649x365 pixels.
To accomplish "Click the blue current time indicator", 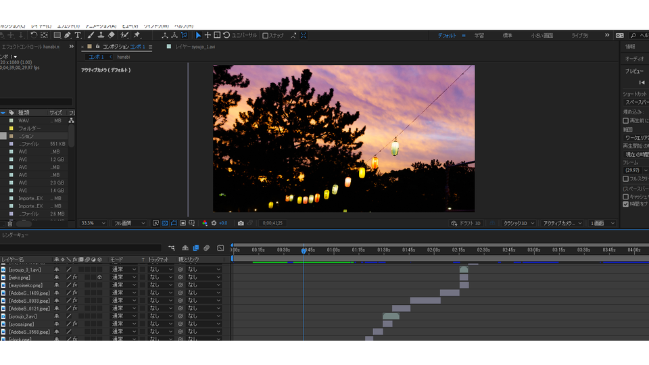I will [304, 250].
